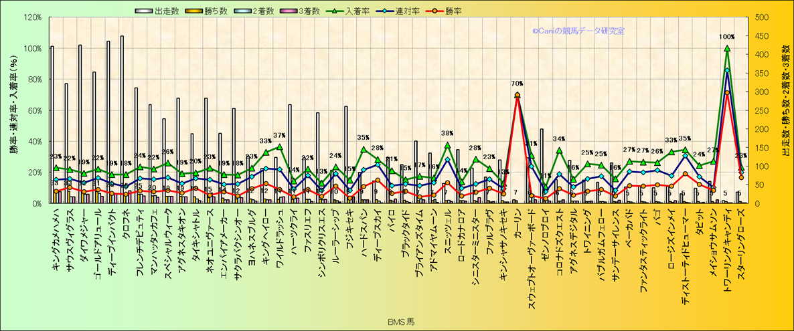Click the 70% data point for カーリン

517,95
